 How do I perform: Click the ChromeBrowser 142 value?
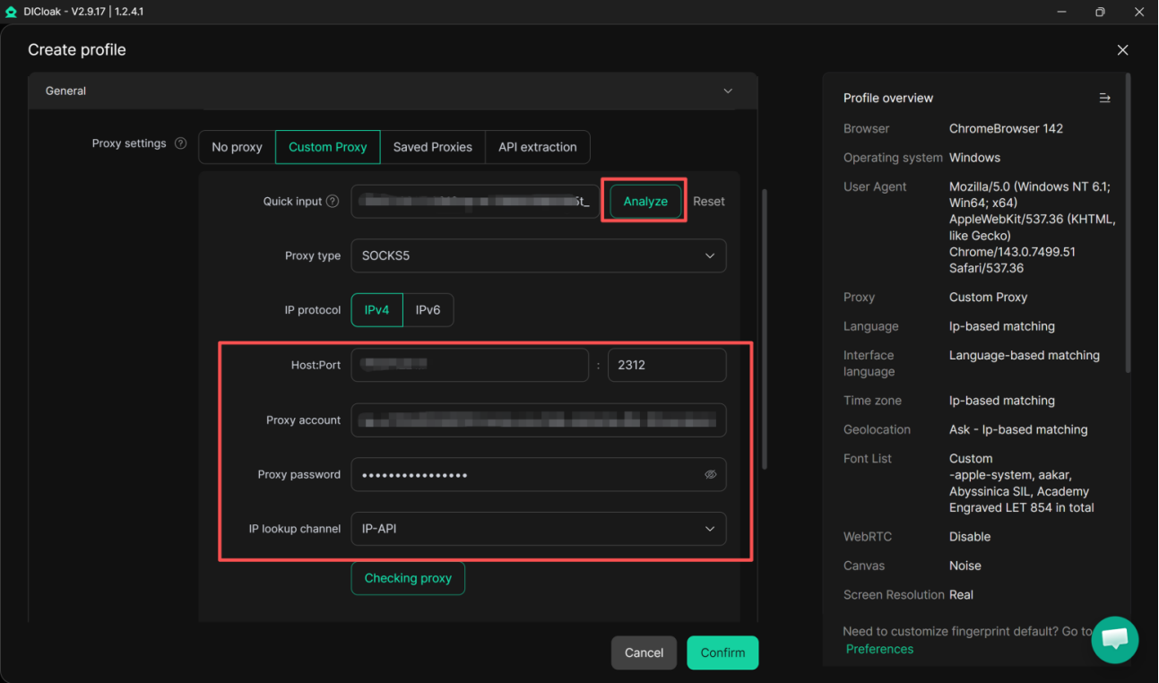[1006, 128]
